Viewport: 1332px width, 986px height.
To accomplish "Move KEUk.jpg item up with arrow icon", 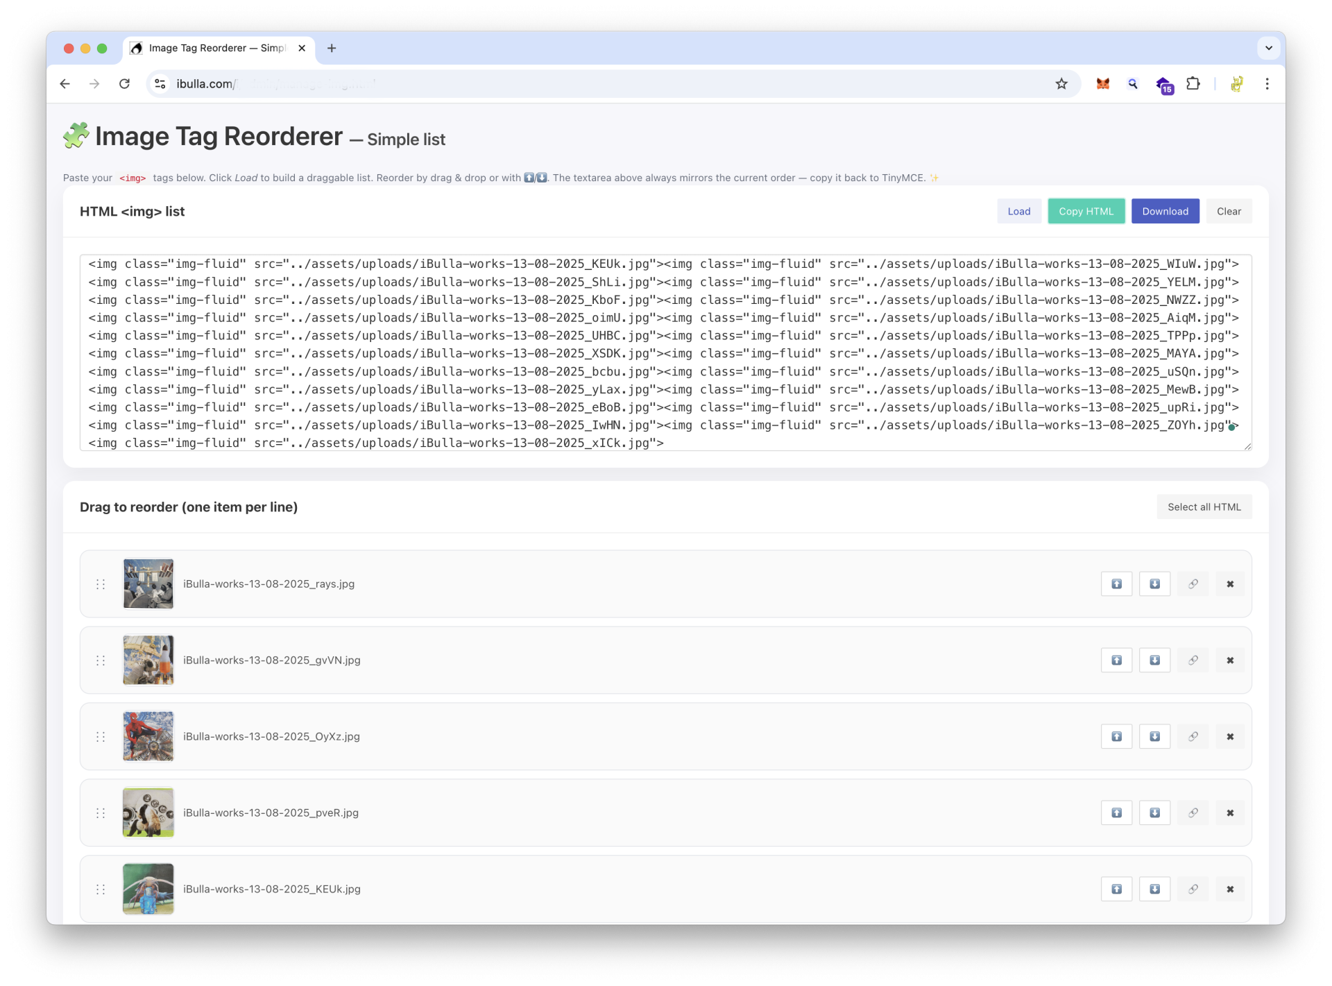I will tap(1116, 889).
